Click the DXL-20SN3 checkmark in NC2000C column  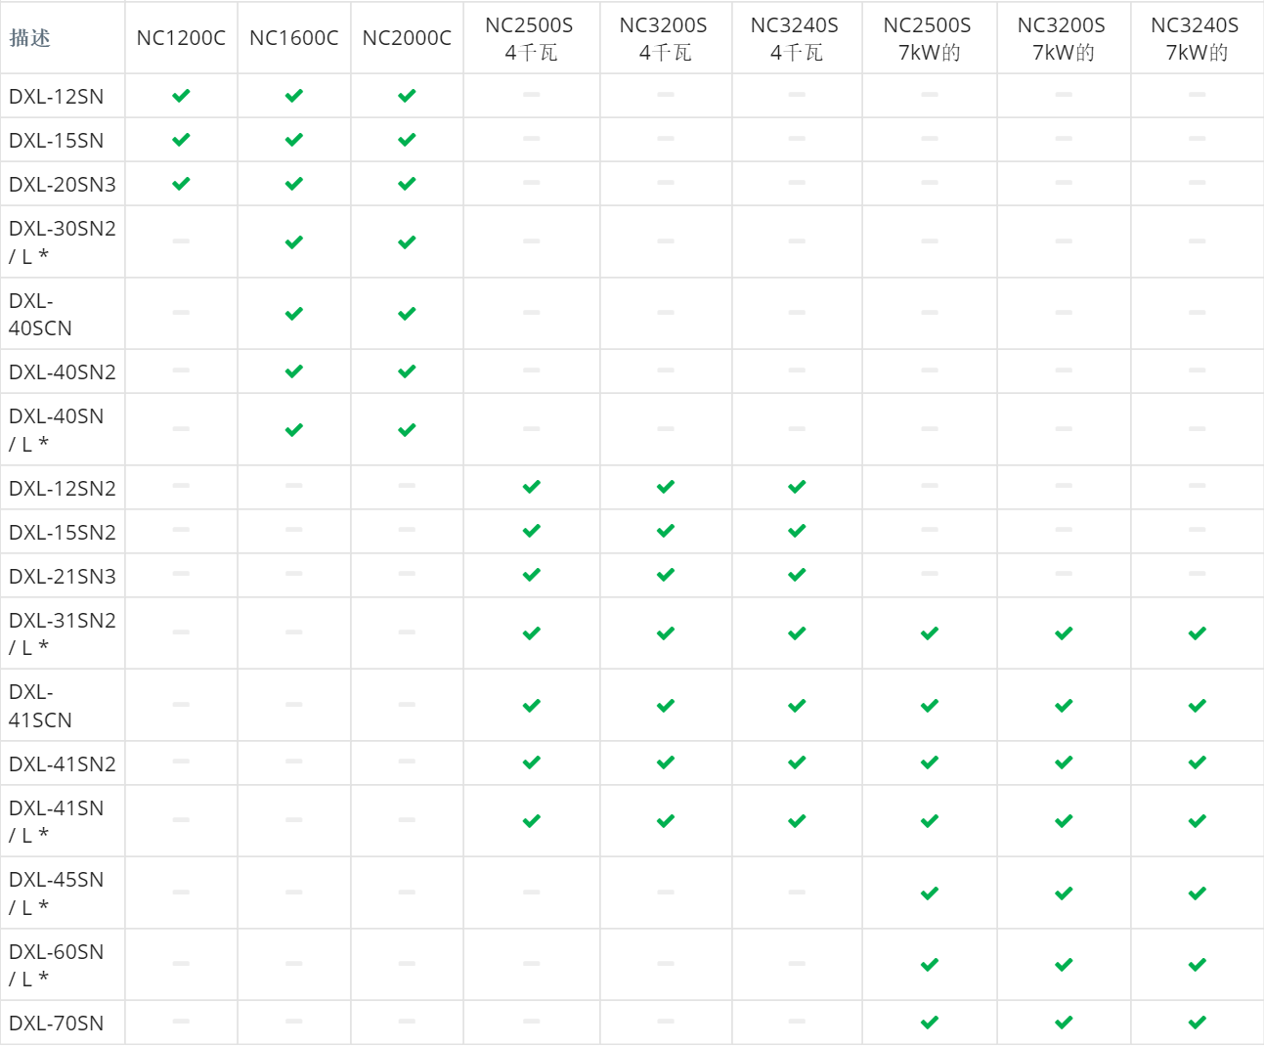407,184
